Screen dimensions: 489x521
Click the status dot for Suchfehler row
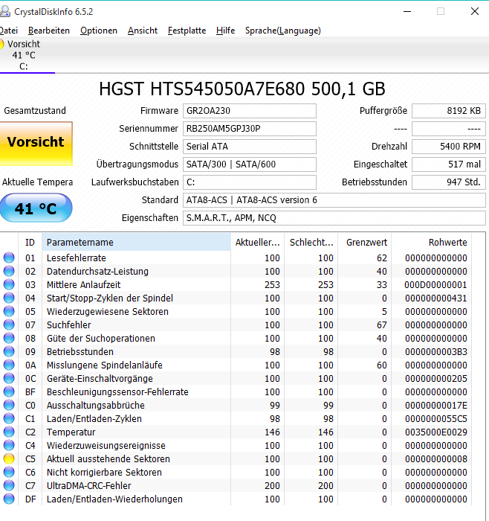(9, 325)
